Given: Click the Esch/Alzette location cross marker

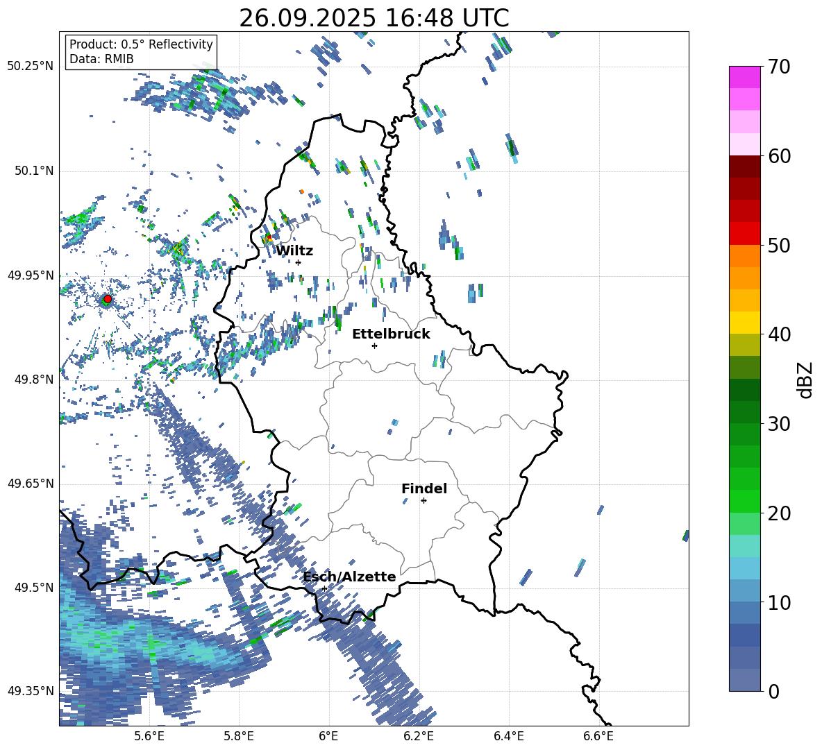Looking at the screenshot, I should [324, 588].
